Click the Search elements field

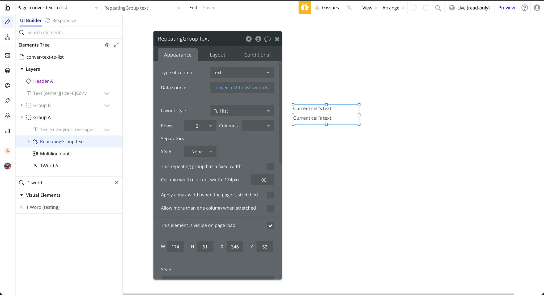tap(69, 32)
